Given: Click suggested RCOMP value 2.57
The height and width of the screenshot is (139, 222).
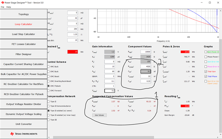Looking at the screenshot, I should click(113, 102).
